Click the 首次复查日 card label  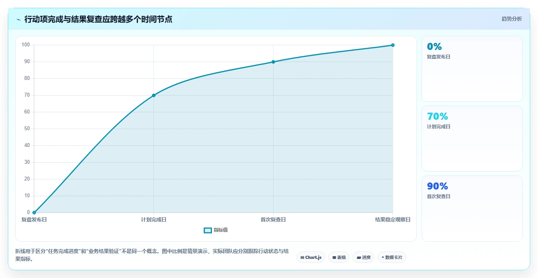[439, 197]
